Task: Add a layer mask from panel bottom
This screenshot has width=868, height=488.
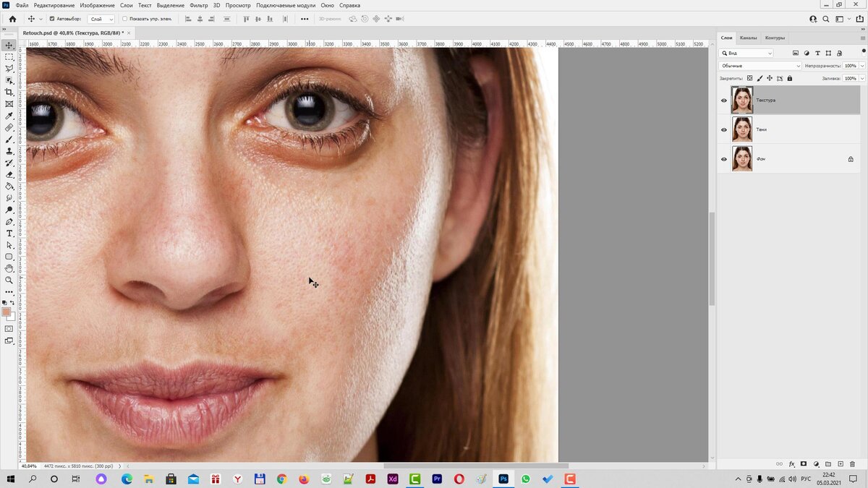Action: pos(804,463)
